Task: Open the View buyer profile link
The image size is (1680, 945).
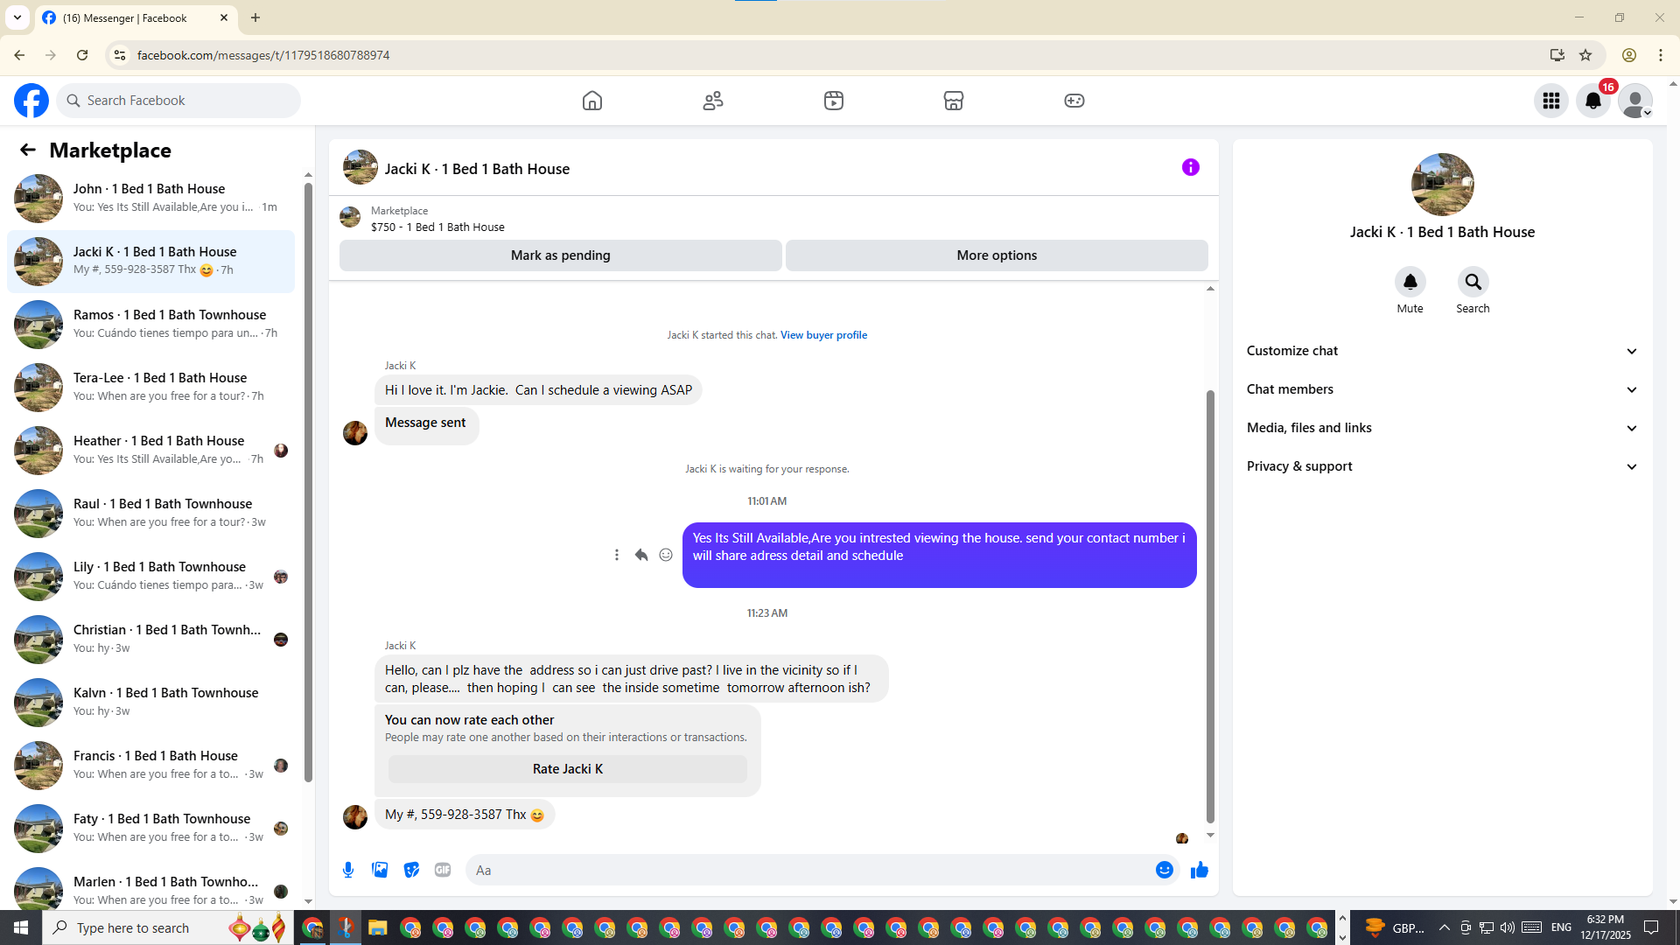Action: coord(823,335)
